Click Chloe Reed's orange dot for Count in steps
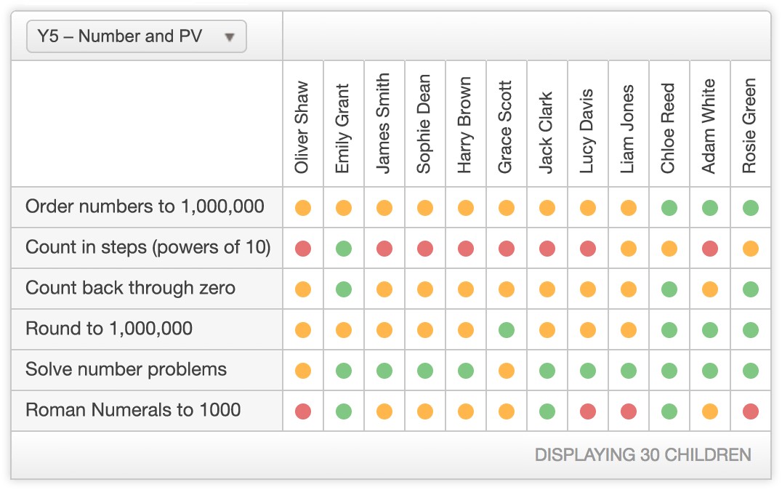 point(669,249)
